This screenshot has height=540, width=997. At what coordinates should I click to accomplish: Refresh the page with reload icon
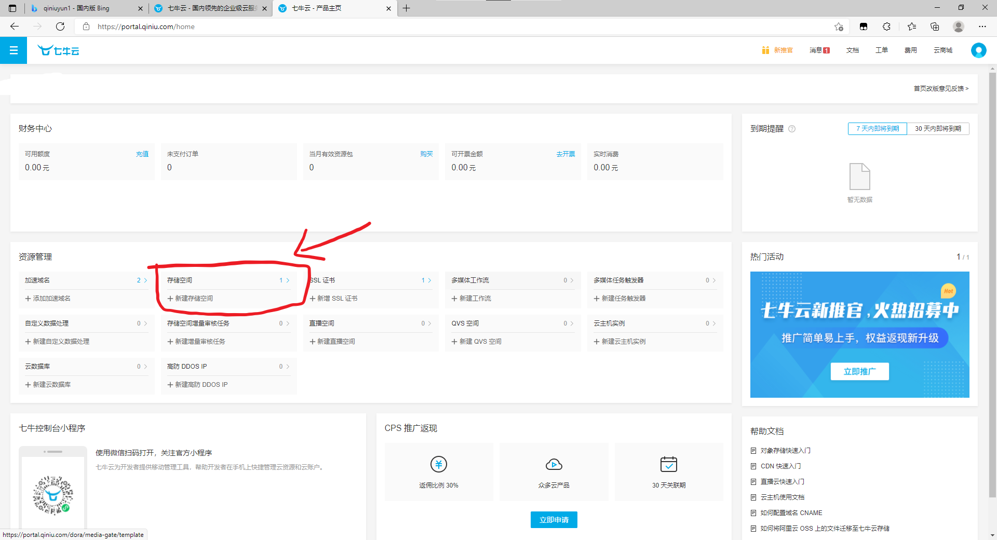coord(60,26)
